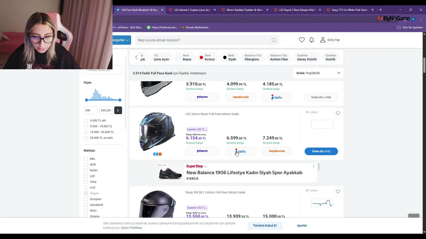Viewport: 426px width, 239px height.
Task: Open cookie Ayarlar settings
Action: pos(302,225)
